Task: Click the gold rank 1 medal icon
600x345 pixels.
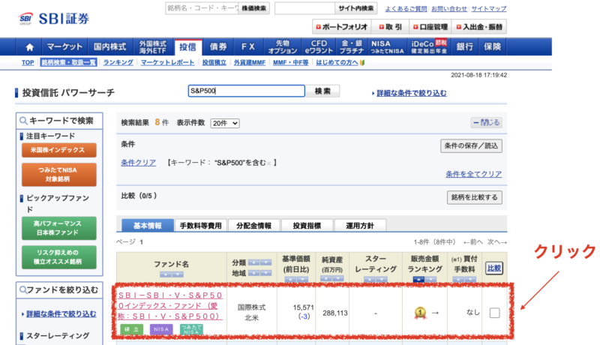Action: coord(420,313)
